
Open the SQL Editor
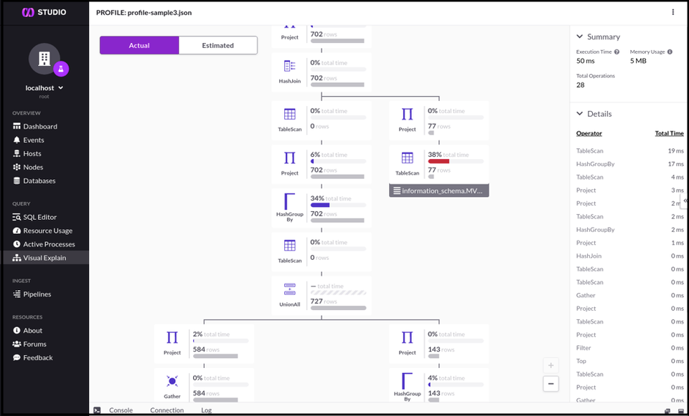pos(42,217)
